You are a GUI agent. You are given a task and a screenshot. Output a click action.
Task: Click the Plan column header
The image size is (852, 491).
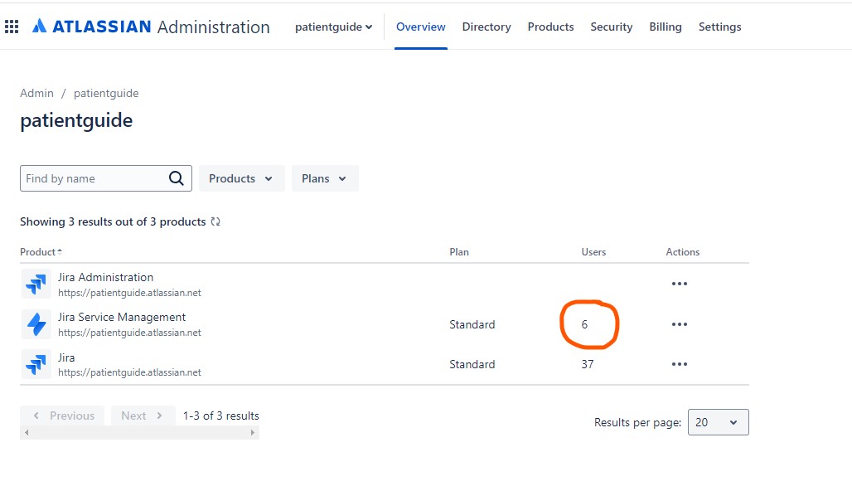tap(459, 252)
